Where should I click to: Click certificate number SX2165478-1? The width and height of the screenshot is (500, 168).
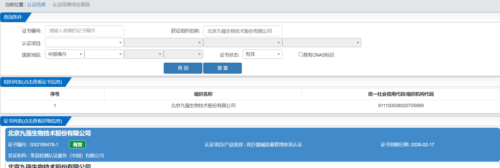(44, 145)
